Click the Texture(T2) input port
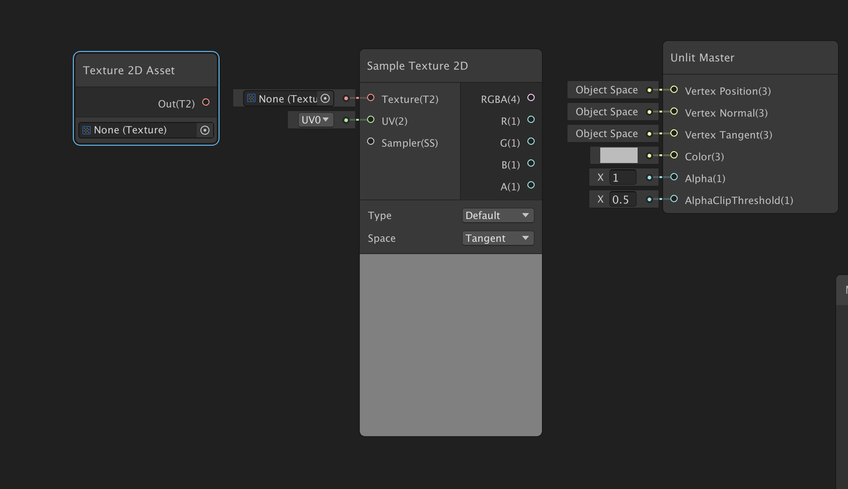This screenshot has height=489, width=848. coord(371,98)
